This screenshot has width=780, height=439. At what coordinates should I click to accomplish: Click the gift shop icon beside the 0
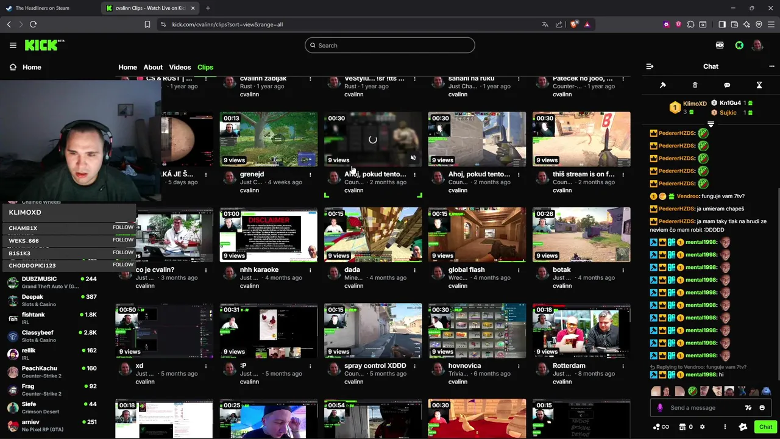(x=682, y=427)
